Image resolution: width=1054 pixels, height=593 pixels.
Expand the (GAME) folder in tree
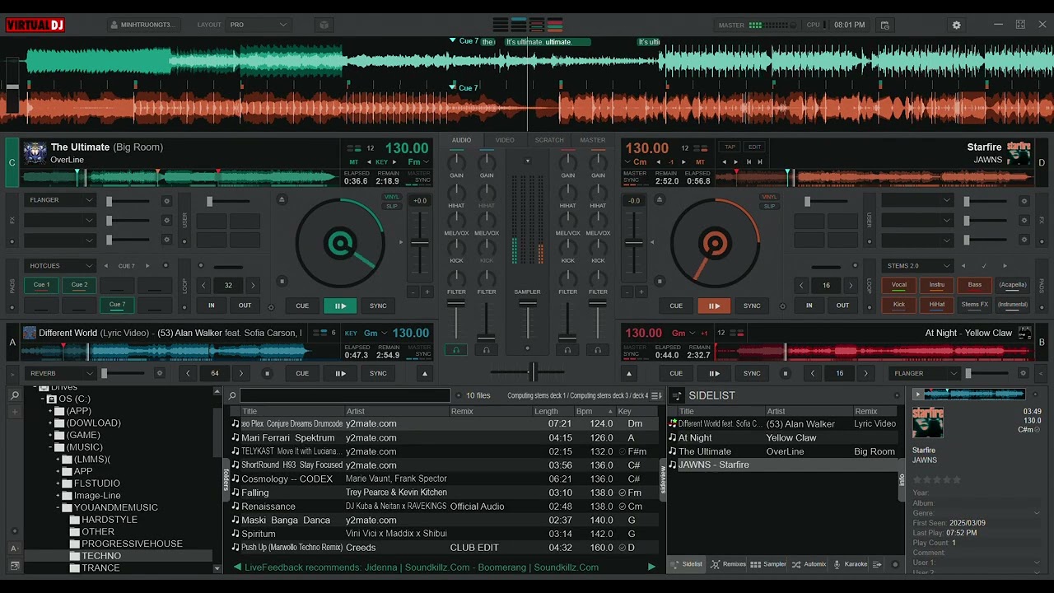[50, 435]
